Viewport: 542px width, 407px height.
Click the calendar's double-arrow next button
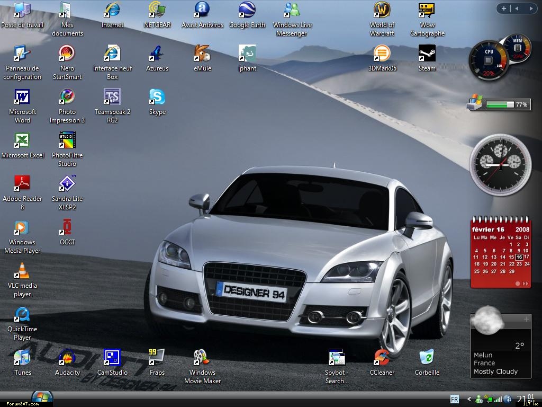coord(526,284)
